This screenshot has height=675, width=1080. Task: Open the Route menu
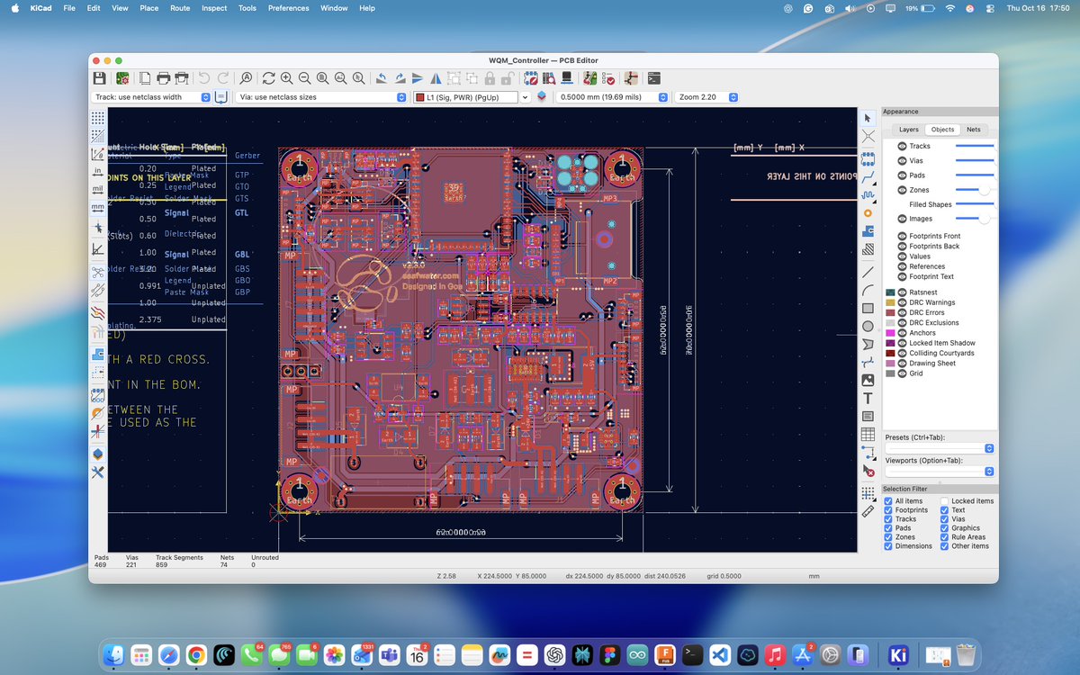click(x=180, y=8)
